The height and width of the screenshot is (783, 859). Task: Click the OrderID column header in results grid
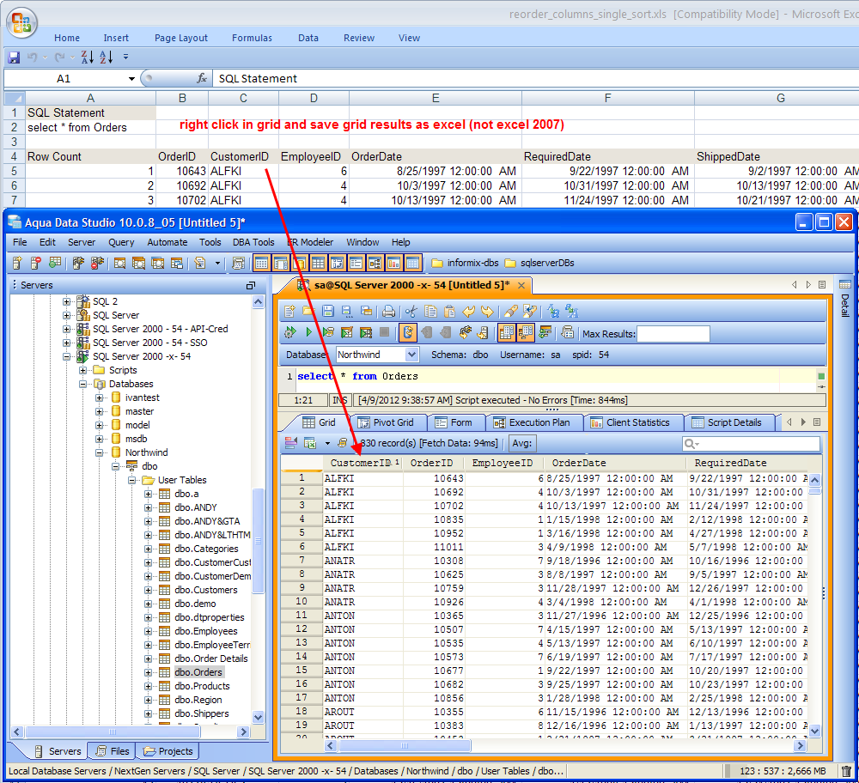coord(432,463)
